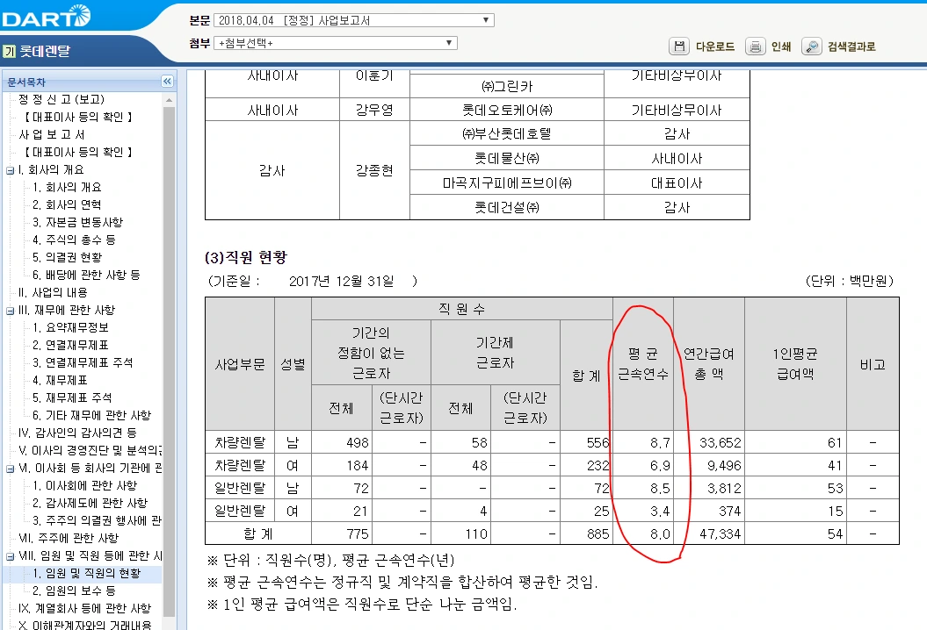Collapse the III. 재무에 관한 사항 node

point(10,311)
